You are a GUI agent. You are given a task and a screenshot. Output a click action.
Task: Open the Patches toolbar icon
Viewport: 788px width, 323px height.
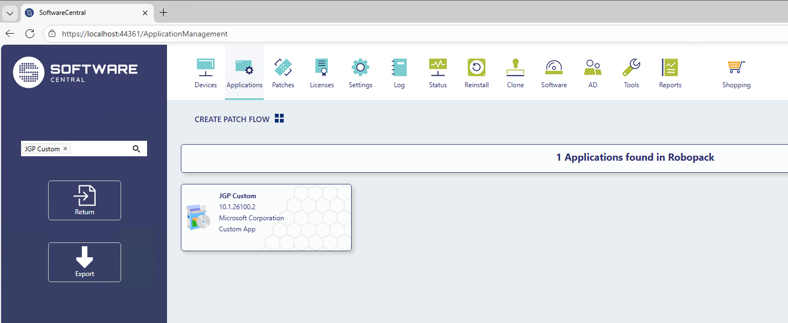[x=283, y=68]
